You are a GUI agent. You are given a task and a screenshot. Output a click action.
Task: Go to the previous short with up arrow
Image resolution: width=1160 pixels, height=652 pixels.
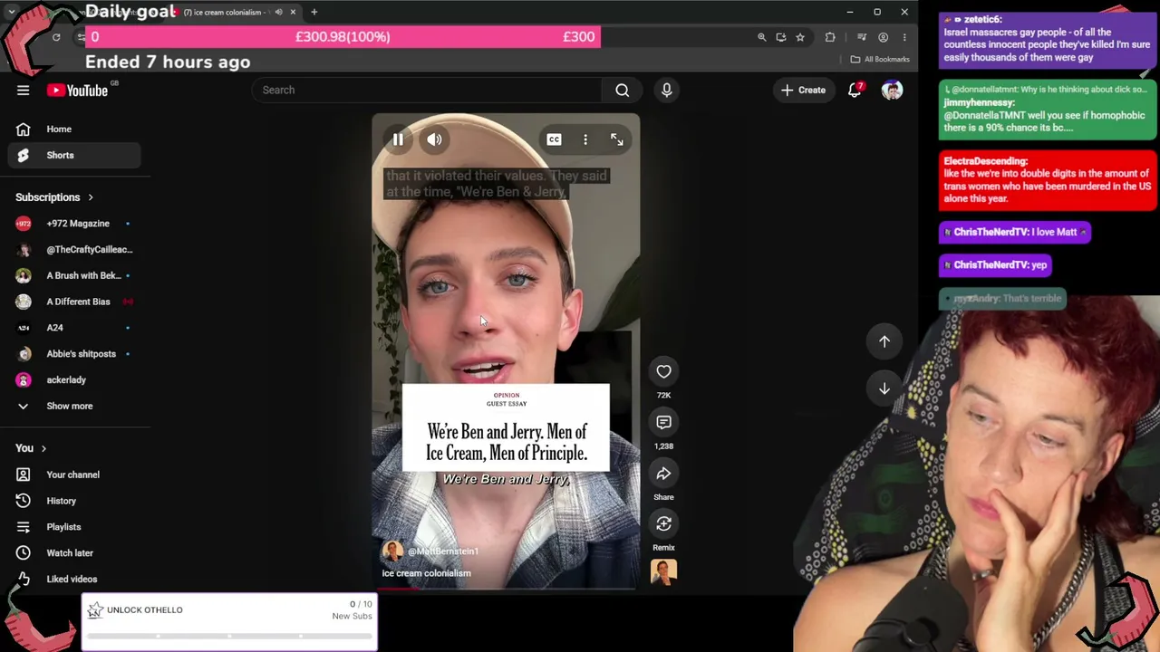[x=884, y=341]
